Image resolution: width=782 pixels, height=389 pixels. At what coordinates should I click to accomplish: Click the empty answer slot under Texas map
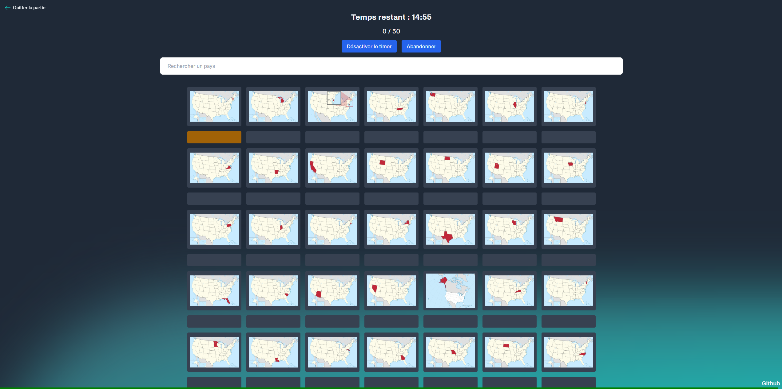point(451,260)
